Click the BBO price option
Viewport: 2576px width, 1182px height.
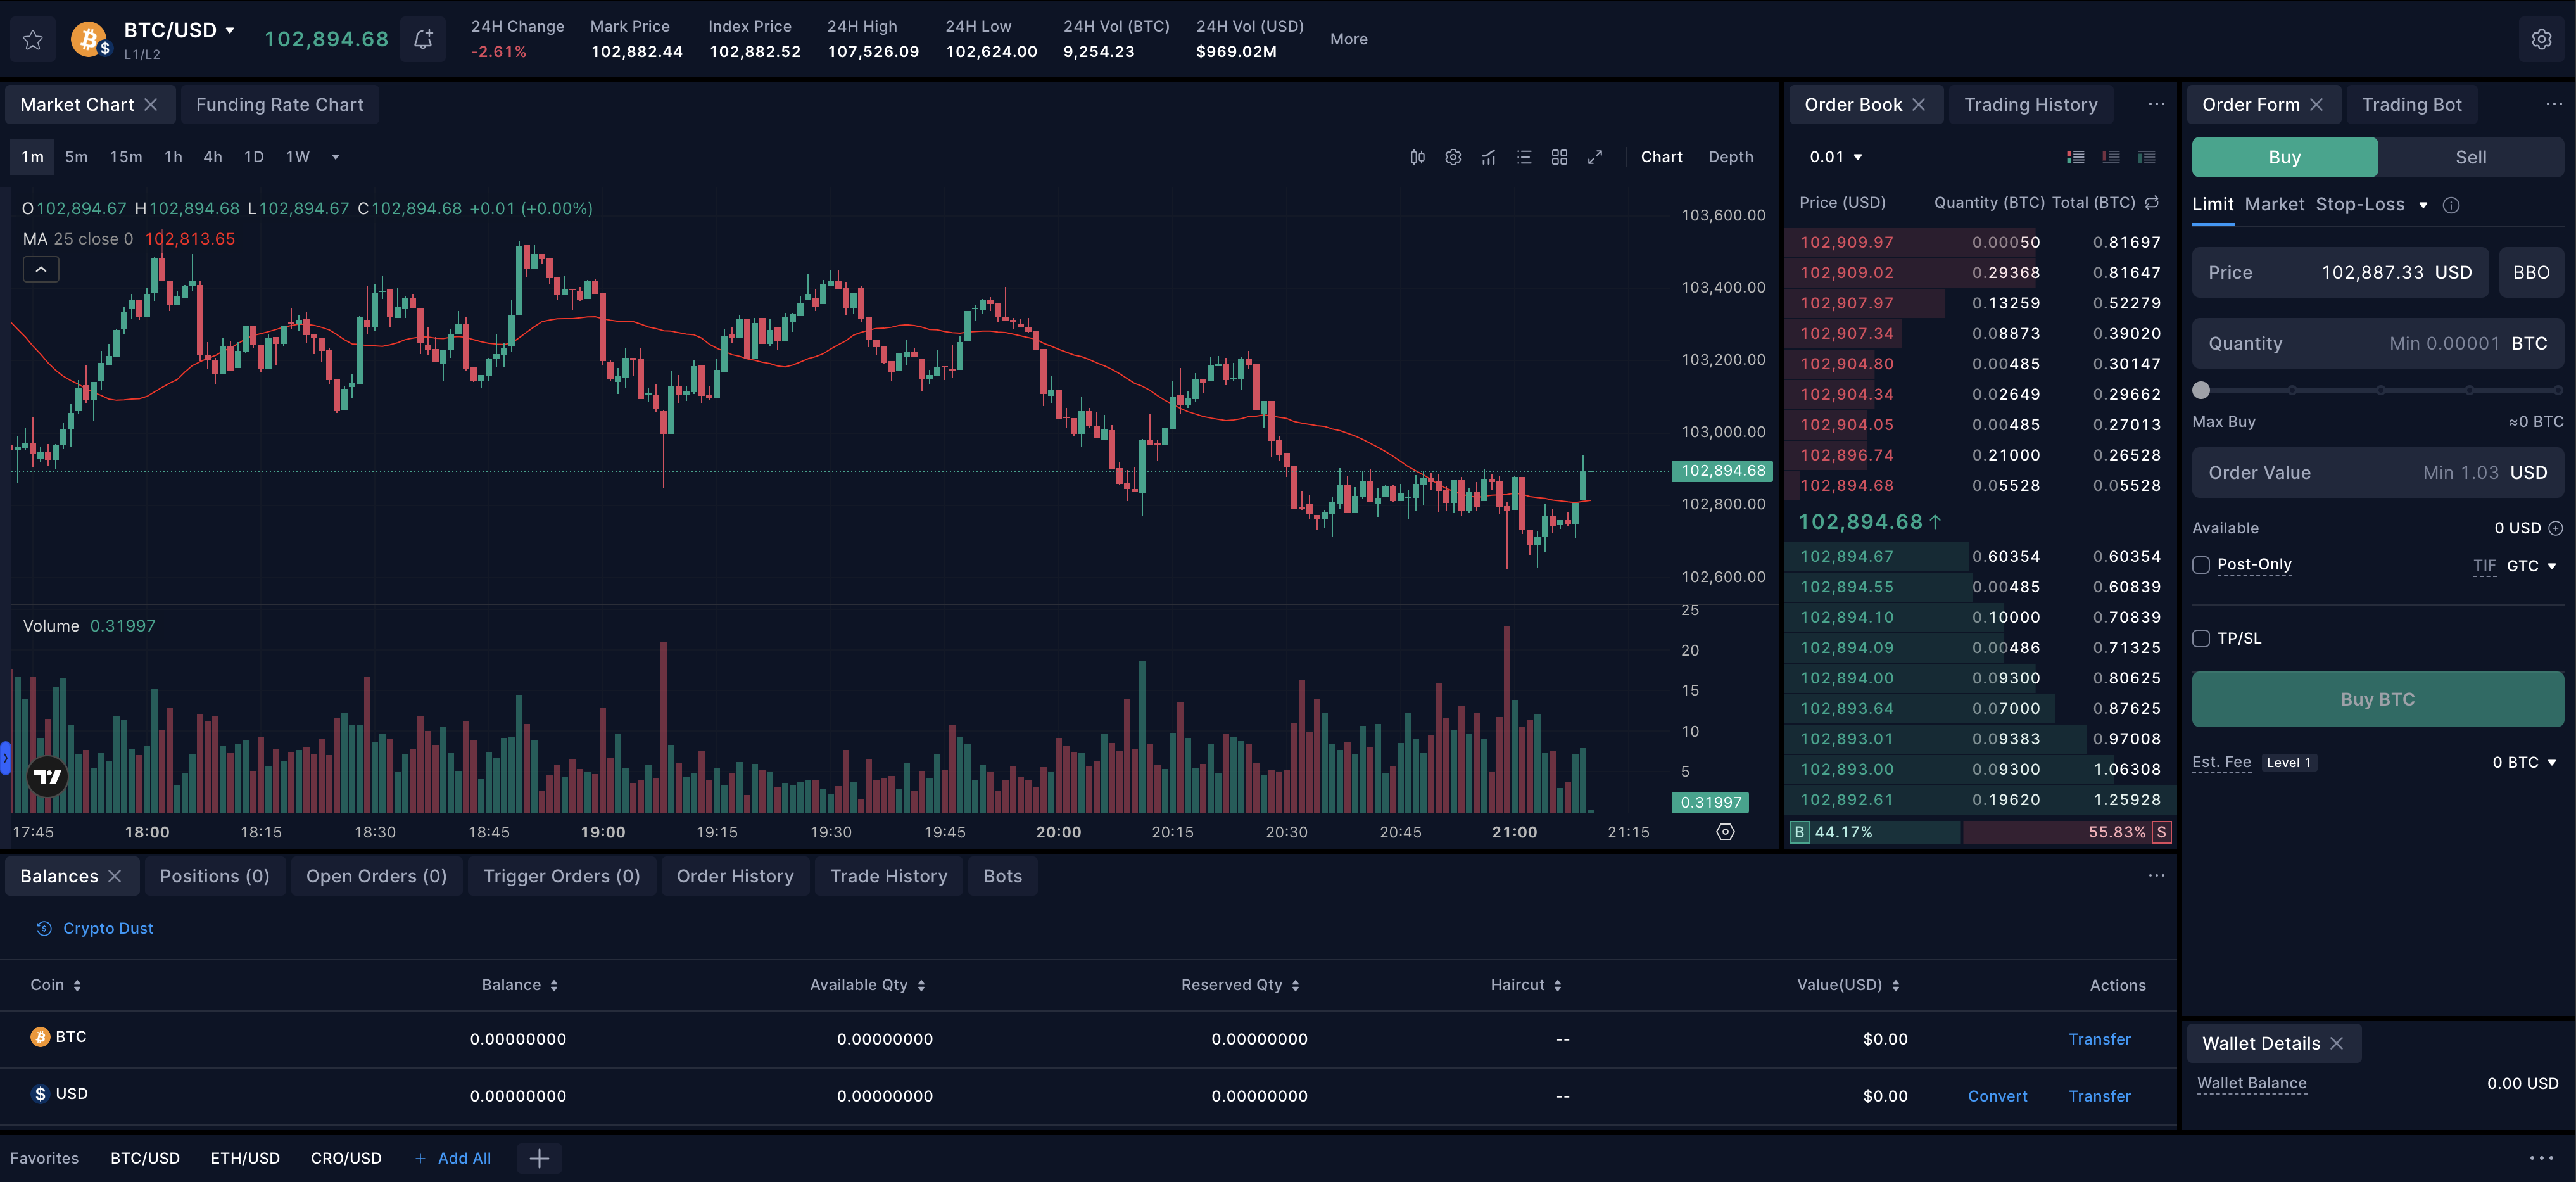2531,272
